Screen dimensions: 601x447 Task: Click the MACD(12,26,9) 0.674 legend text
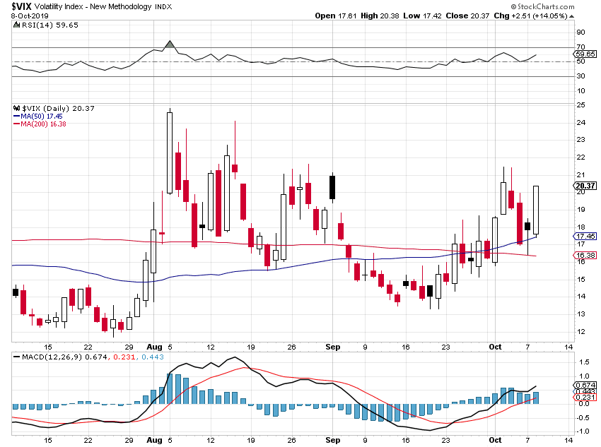point(64,357)
